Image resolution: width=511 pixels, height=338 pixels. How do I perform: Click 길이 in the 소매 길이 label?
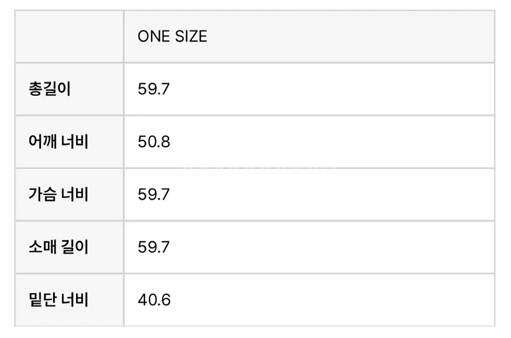pyautogui.click(x=75, y=247)
